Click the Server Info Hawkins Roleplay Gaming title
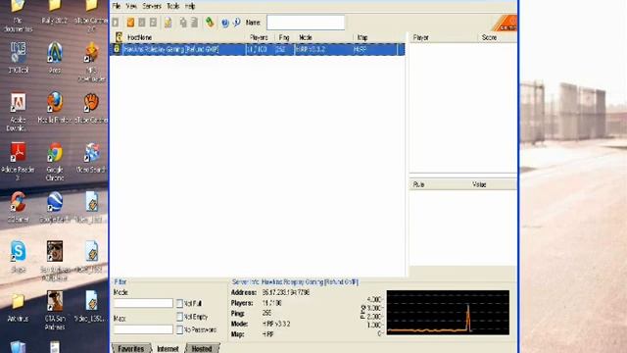627x353 pixels. click(295, 281)
